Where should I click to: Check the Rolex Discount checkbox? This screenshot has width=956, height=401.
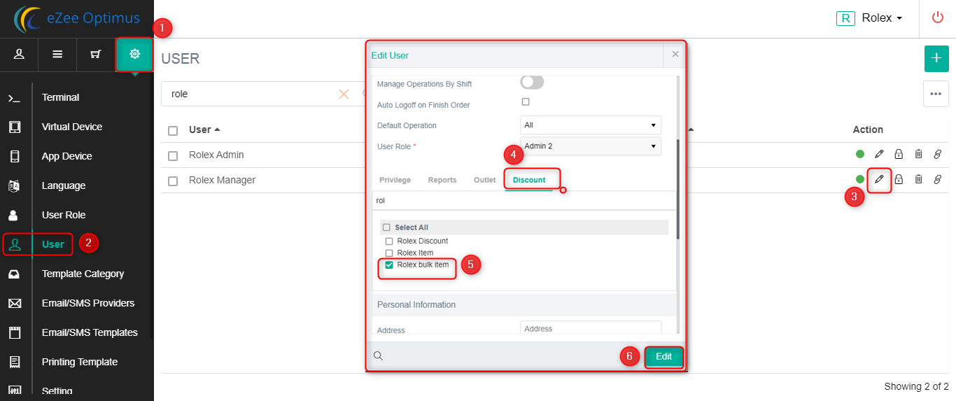click(389, 241)
